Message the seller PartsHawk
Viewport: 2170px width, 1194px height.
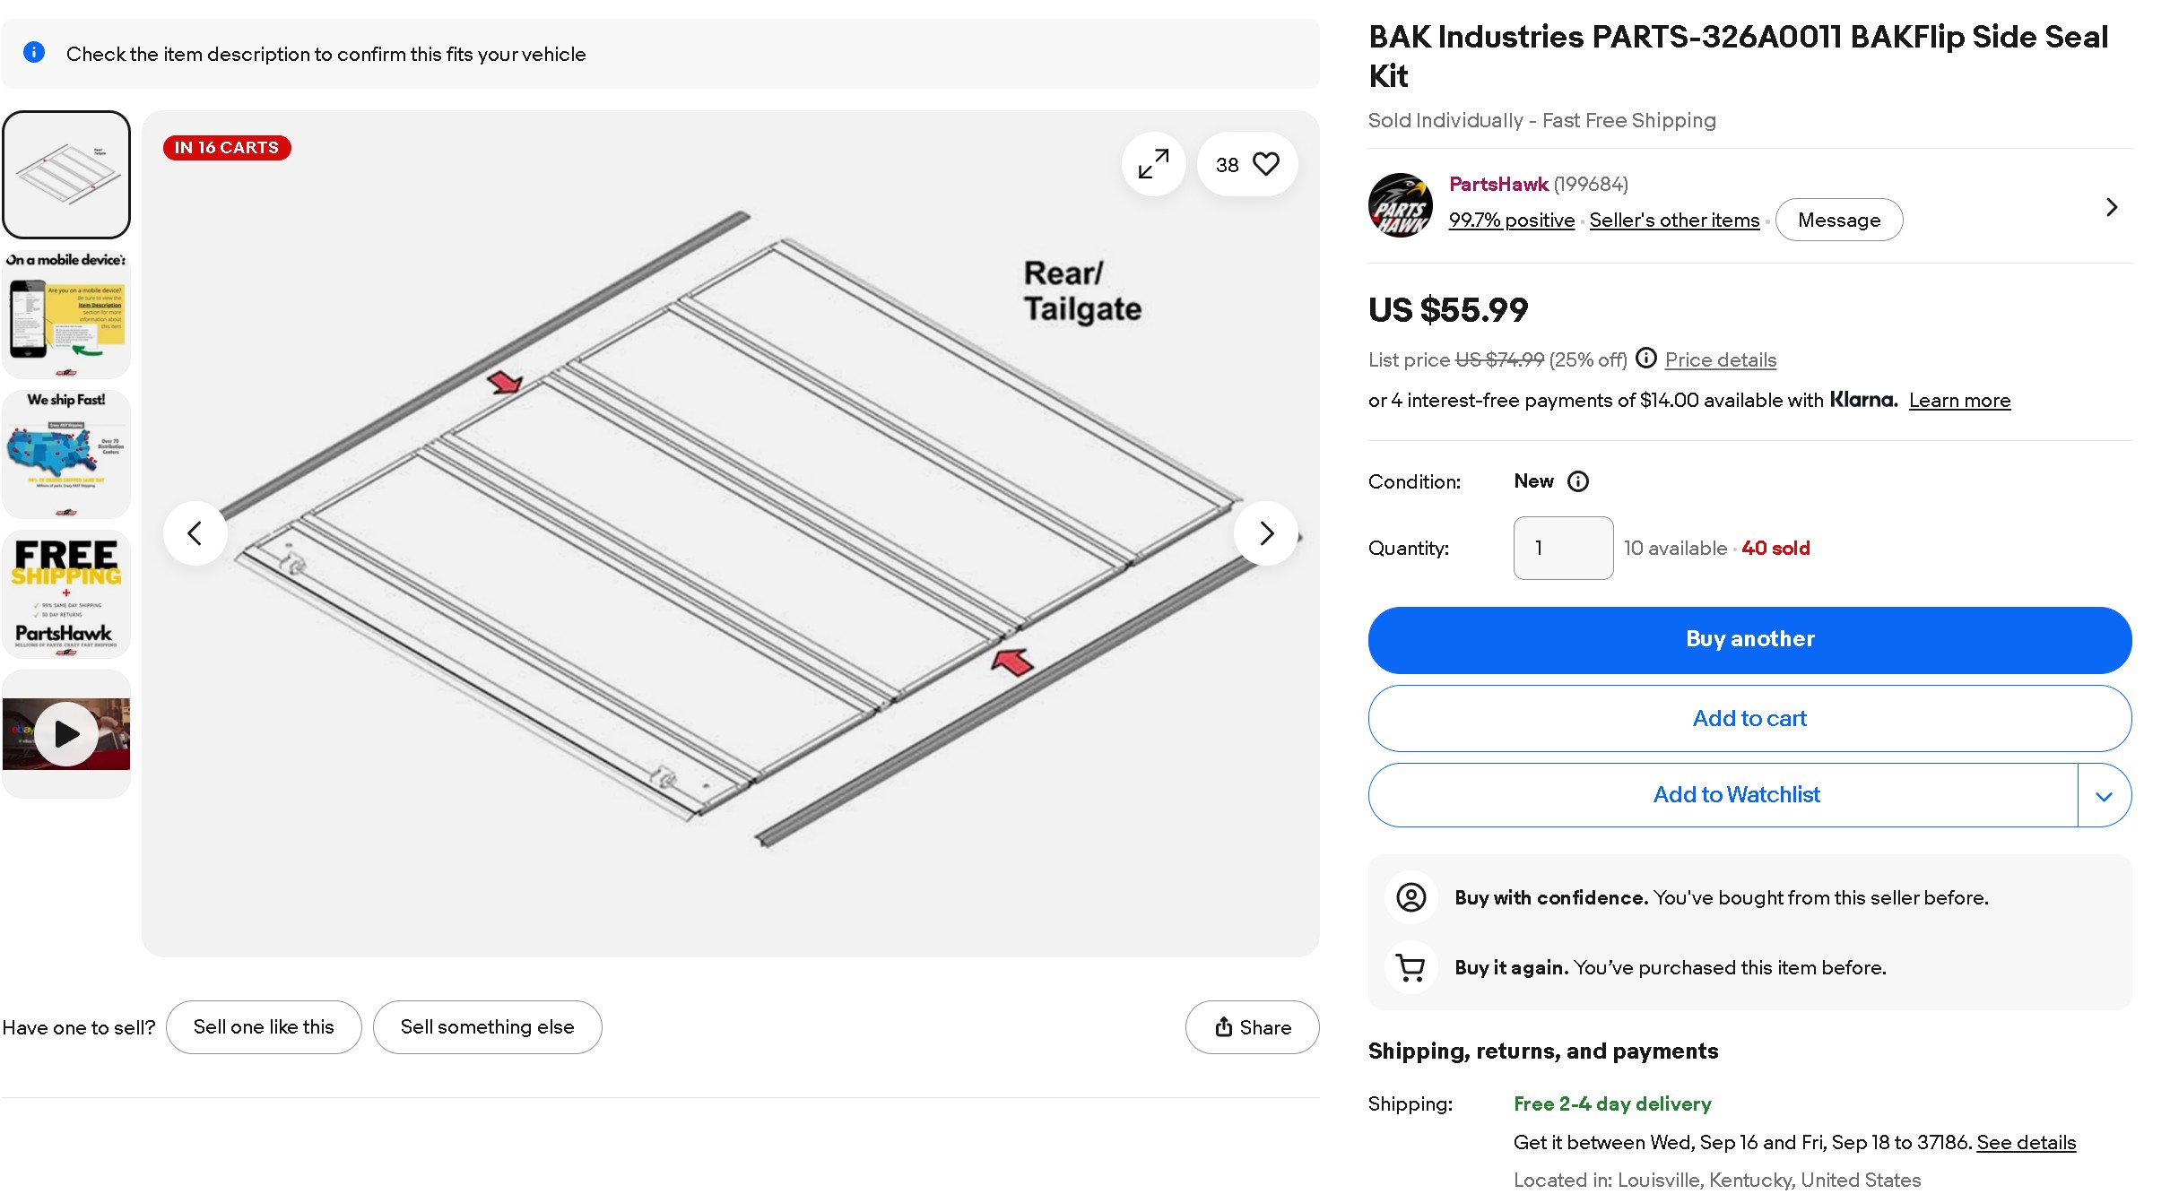[x=1838, y=220]
